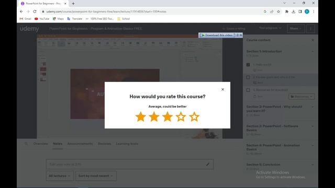The width and height of the screenshot is (335, 188).
Task: Go forward in the browser
Action: pos(28,11)
